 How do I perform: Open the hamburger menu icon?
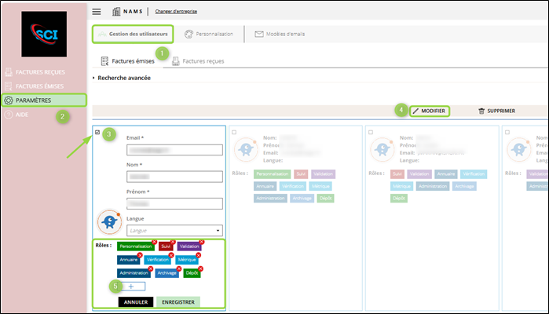point(97,12)
